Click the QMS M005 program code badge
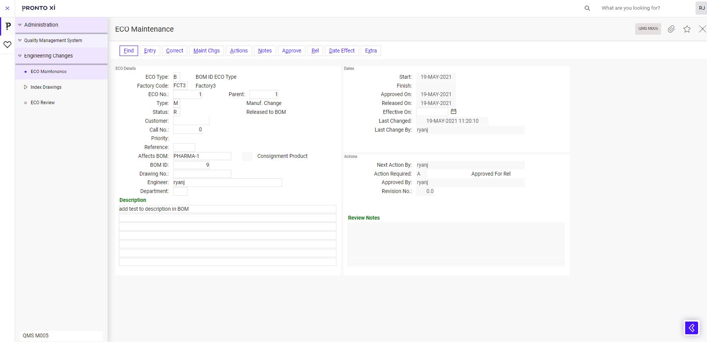This screenshot has width=707, height=342. [648, 29]
